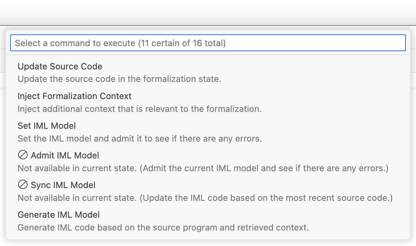The width and height of the screenshot is (416, 246).
Task: Click inside the quick pick dropdown list
Action: pos(208,145)
